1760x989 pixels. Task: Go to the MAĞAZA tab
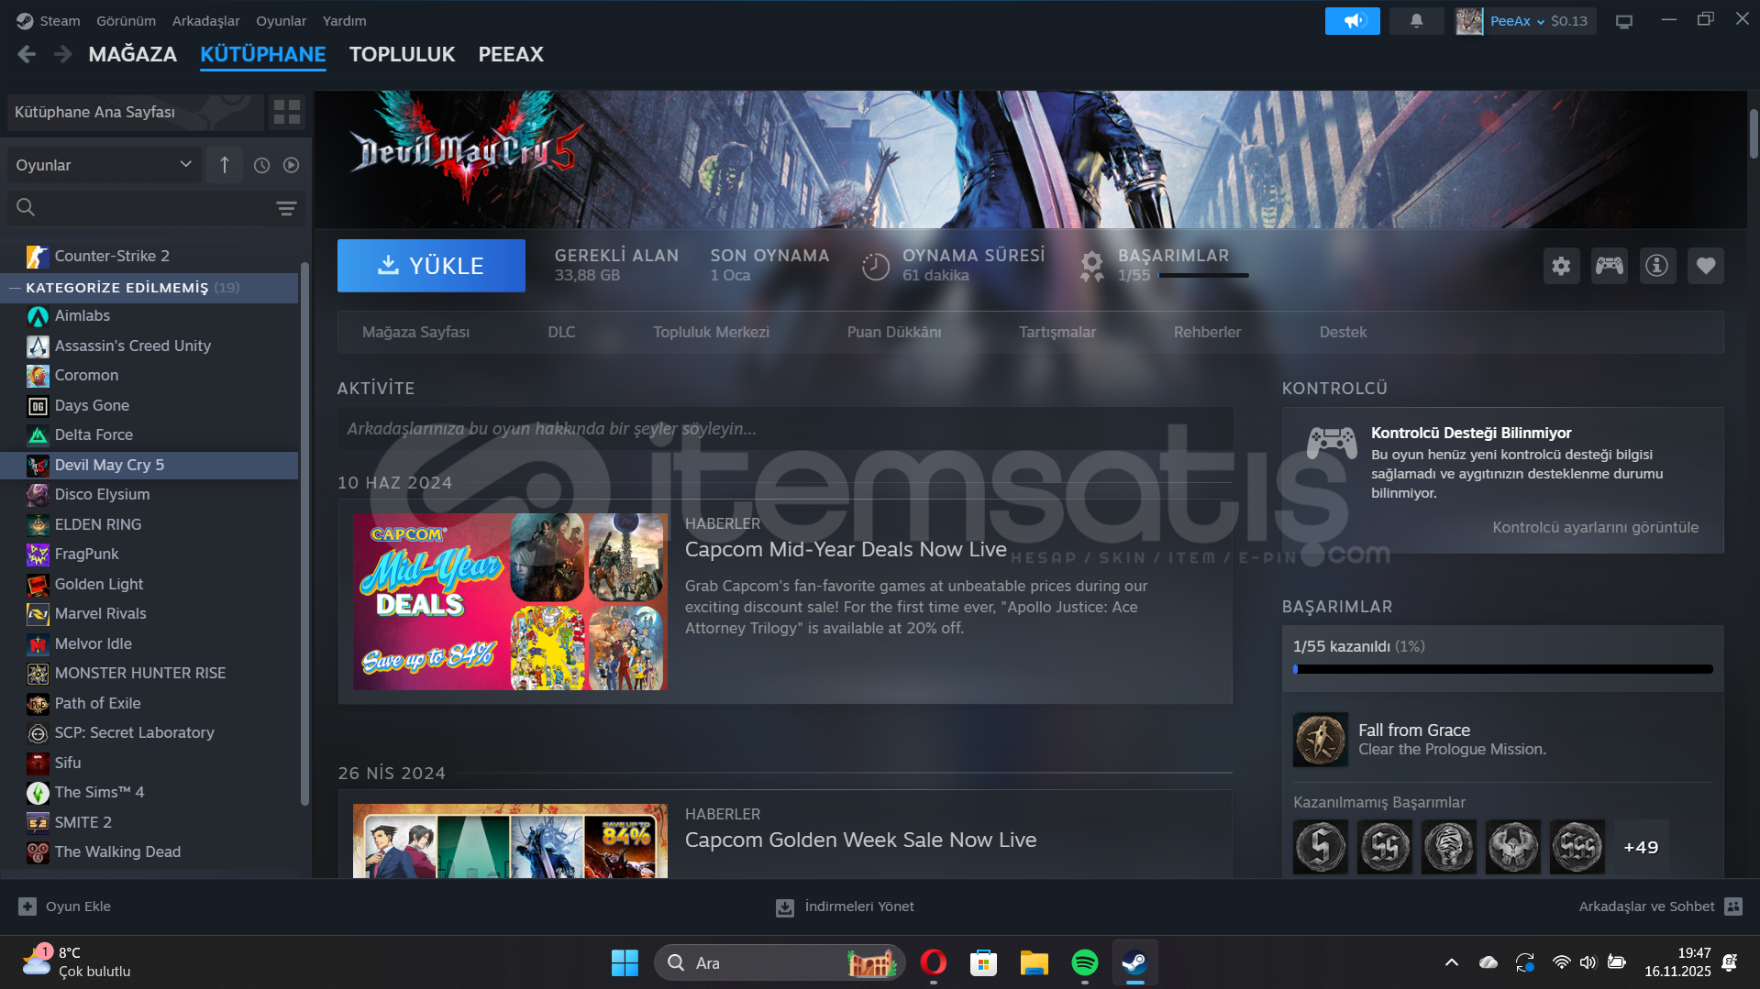(x=133, y=55)
